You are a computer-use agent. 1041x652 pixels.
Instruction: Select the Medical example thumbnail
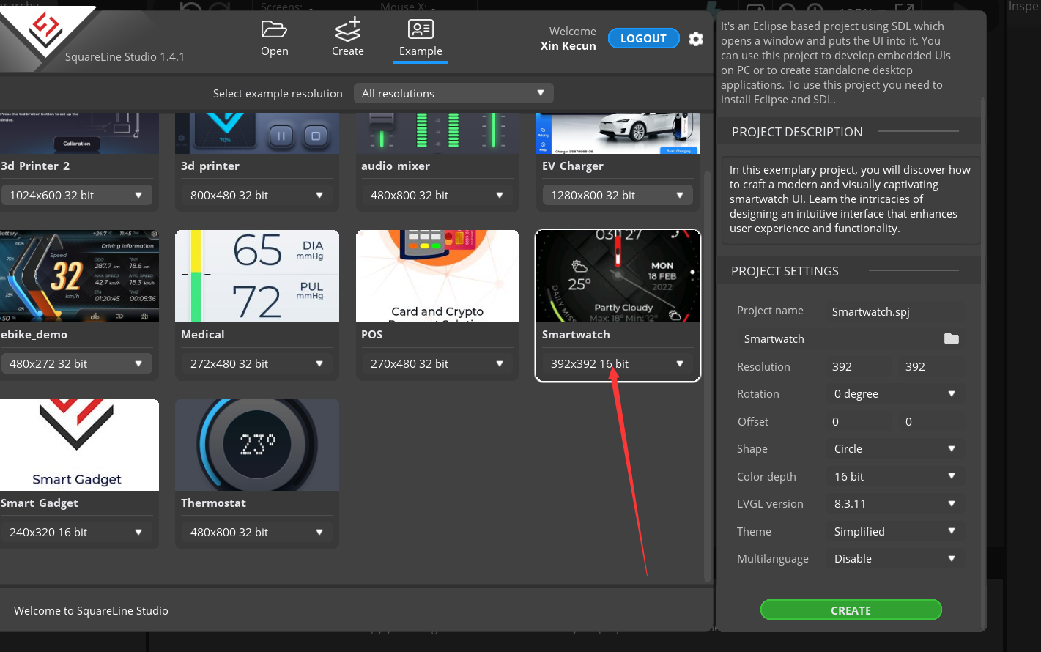257,276
